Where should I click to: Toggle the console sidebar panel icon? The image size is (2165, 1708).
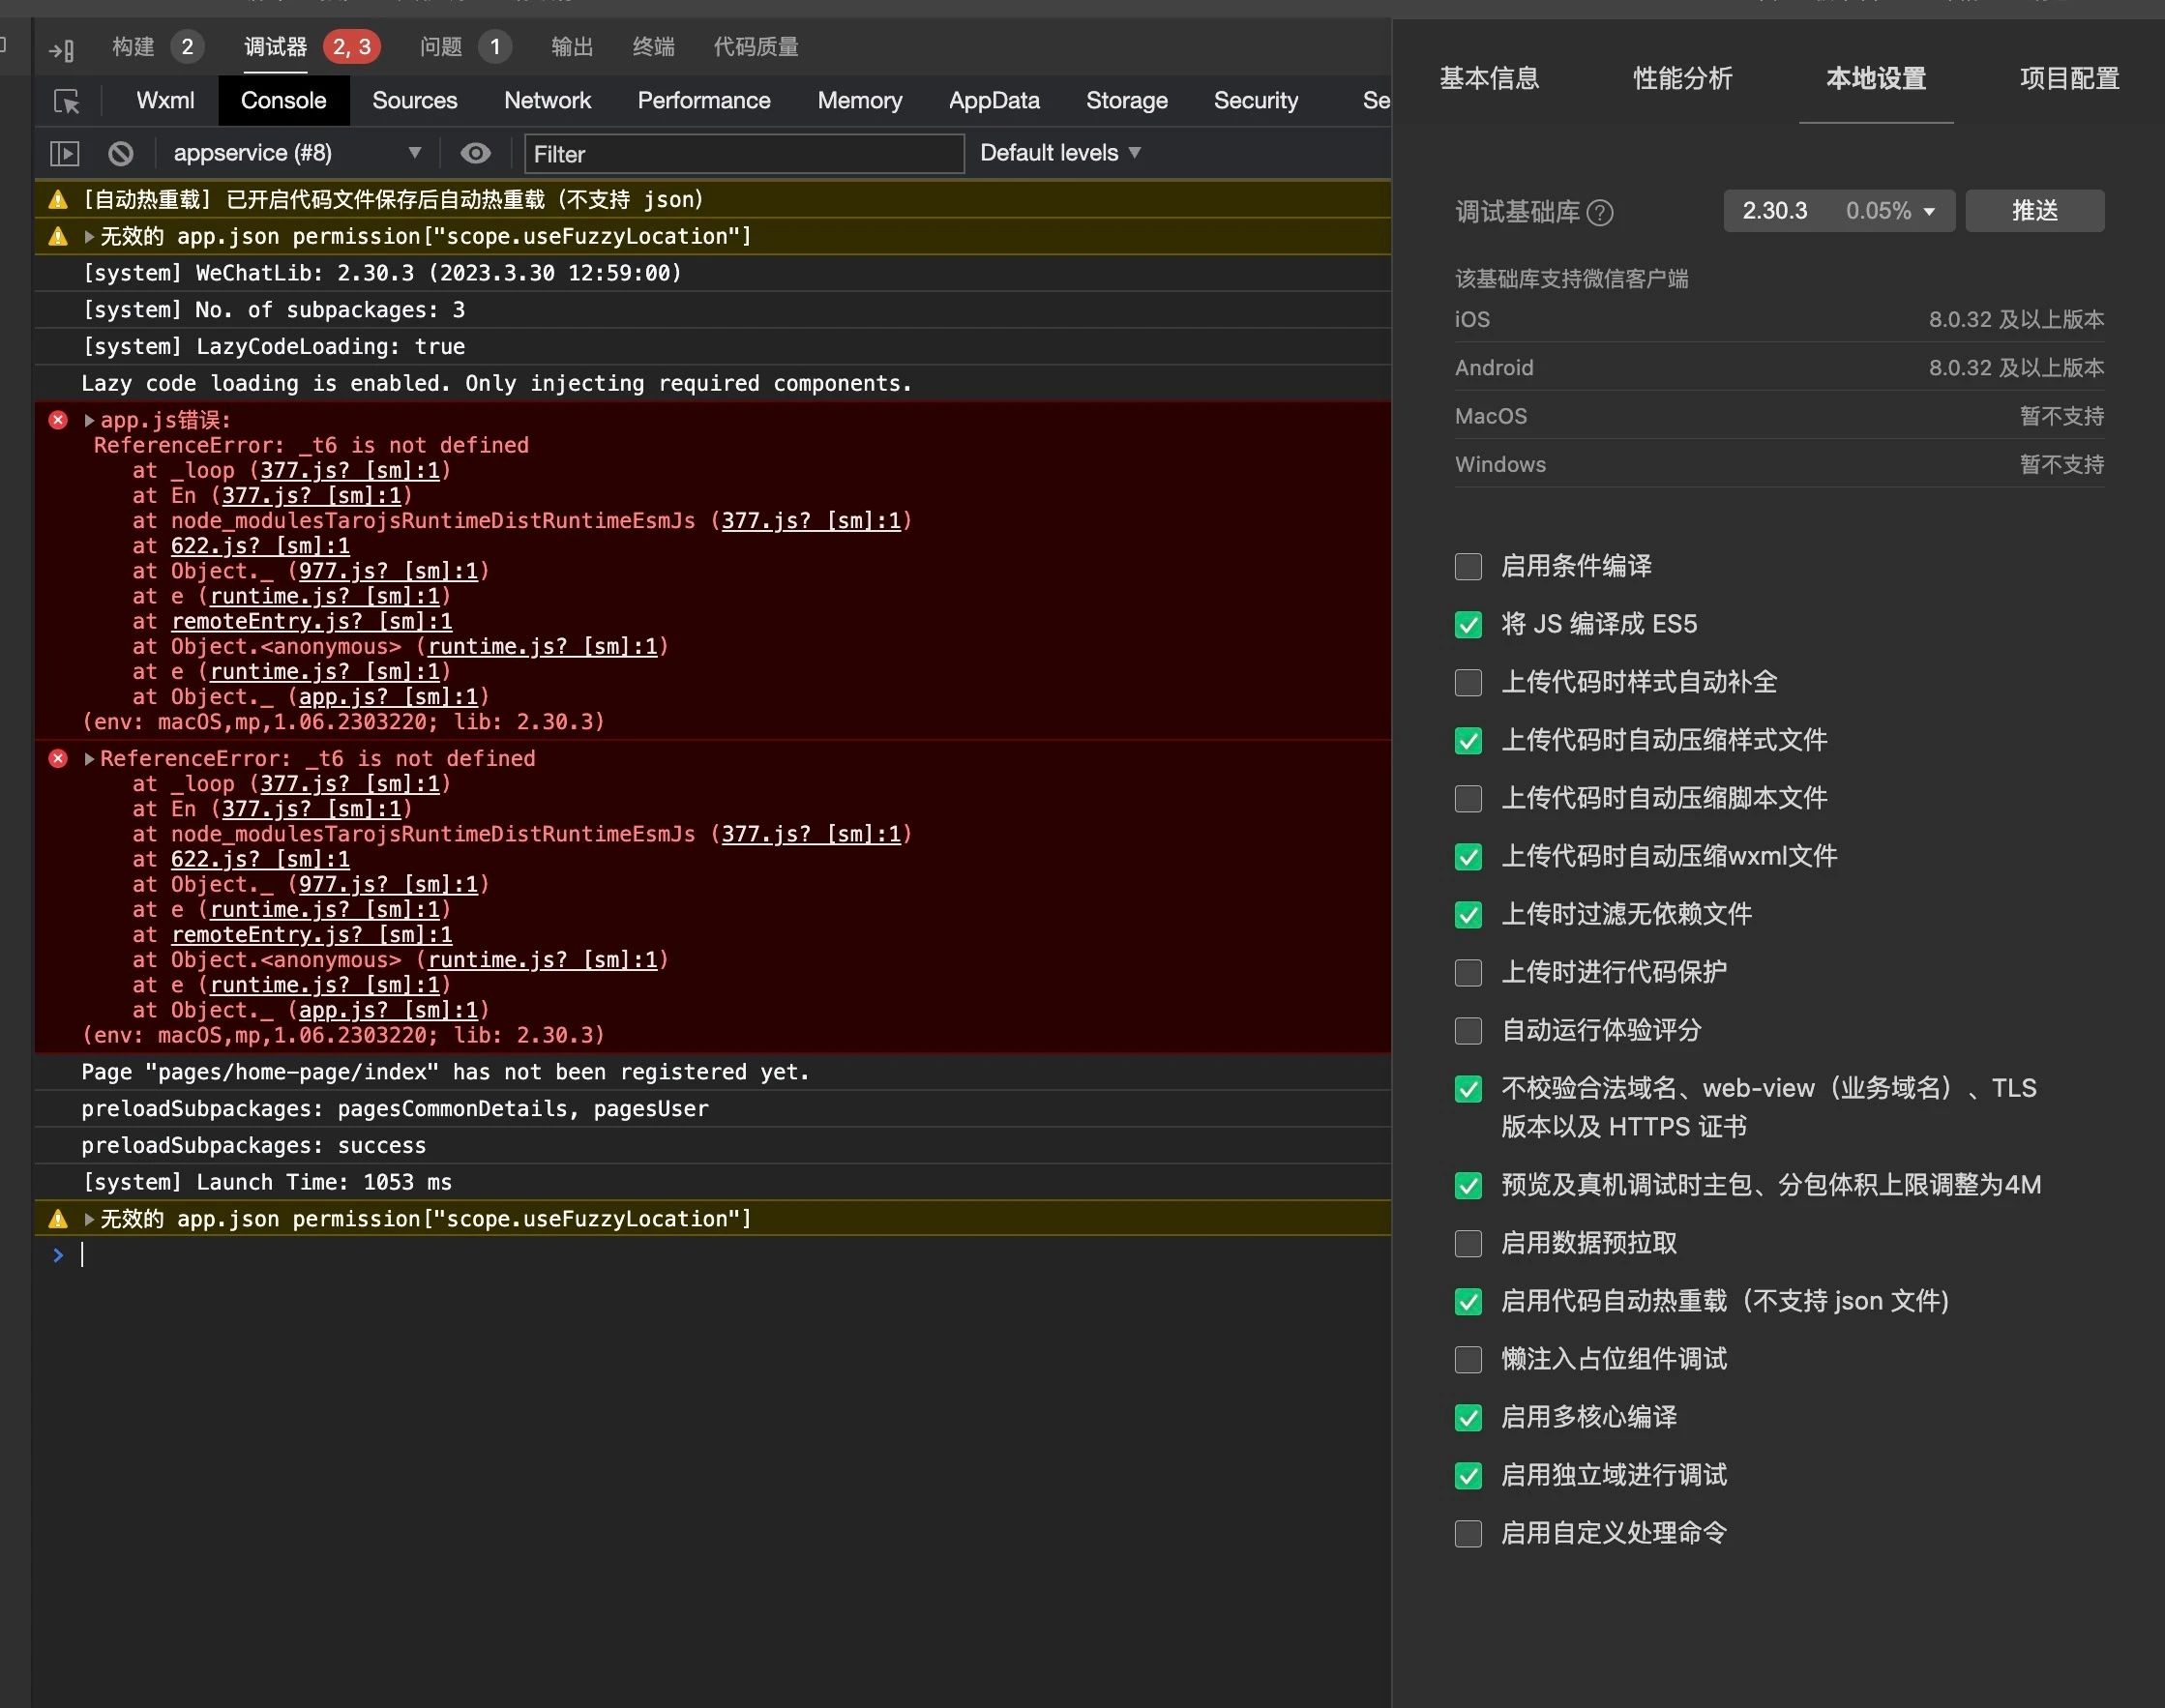pyautogui.click(x=64, y=153)
